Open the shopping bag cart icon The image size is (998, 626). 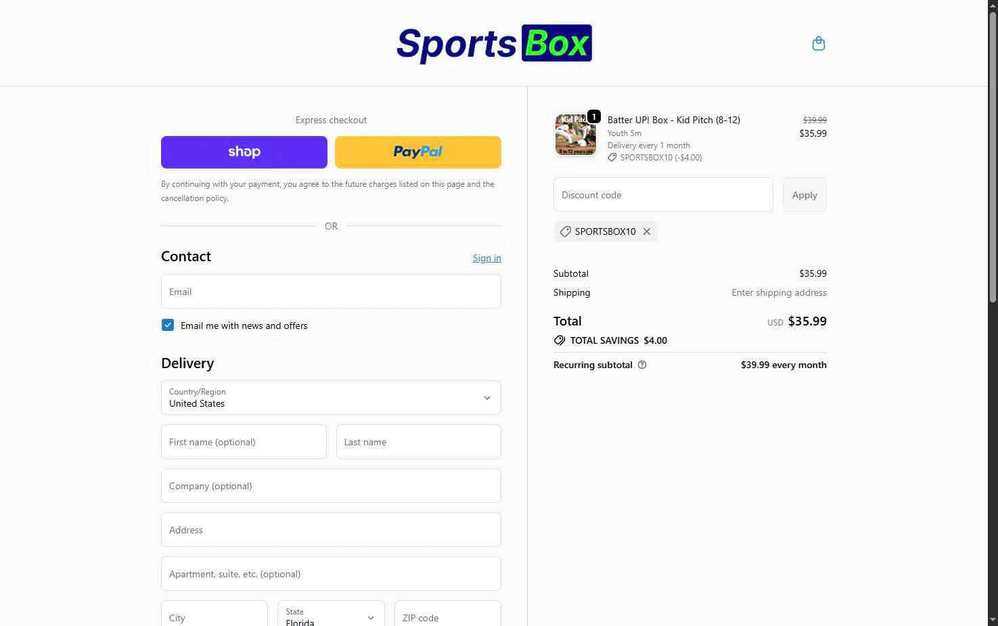click(818, 43)
